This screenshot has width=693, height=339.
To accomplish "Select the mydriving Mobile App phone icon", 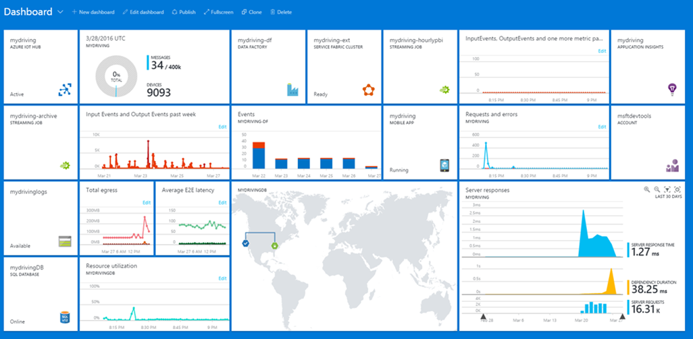I will click(x=444, y=165).
